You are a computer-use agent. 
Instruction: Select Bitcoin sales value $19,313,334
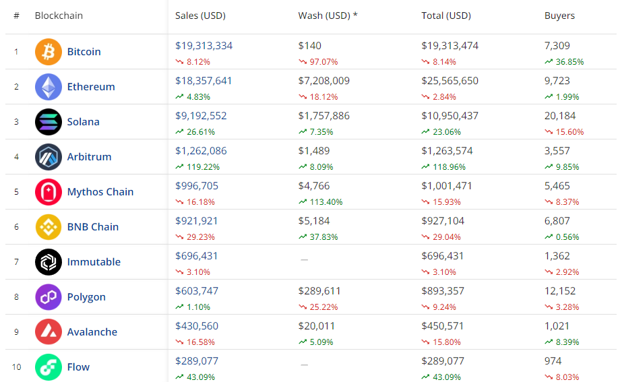pos(204,46)
